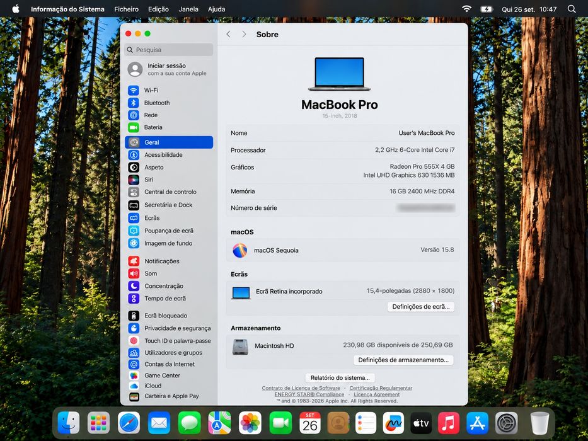Image resolution: width=588 pixels, height=441 pixels.
Task: Open Definições de ecrã button
Action: (x=421, y=307)
